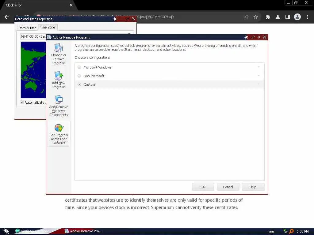Open the green network tray icon
Viewport: 314px width, 235px height.
click(x=285, y=231)
